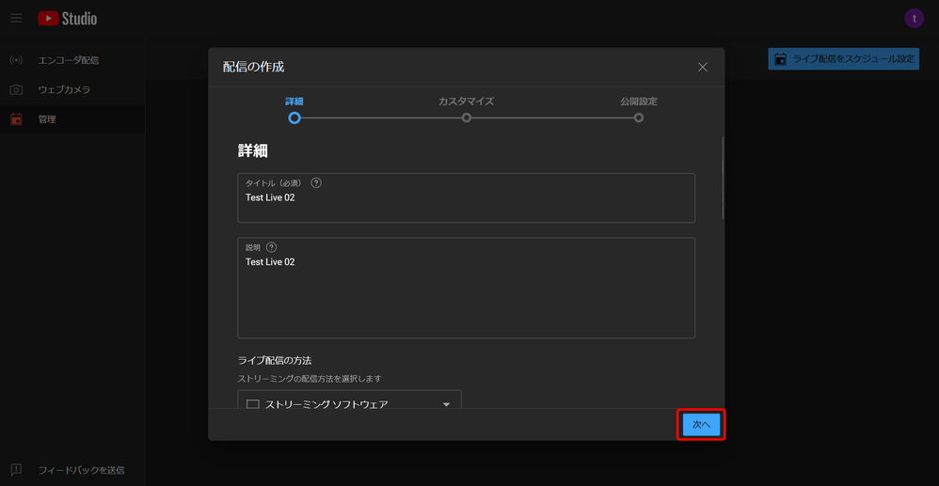Go to the 詳細 step
The width and height of the screenshot is (939, 486).
point(294,110)
